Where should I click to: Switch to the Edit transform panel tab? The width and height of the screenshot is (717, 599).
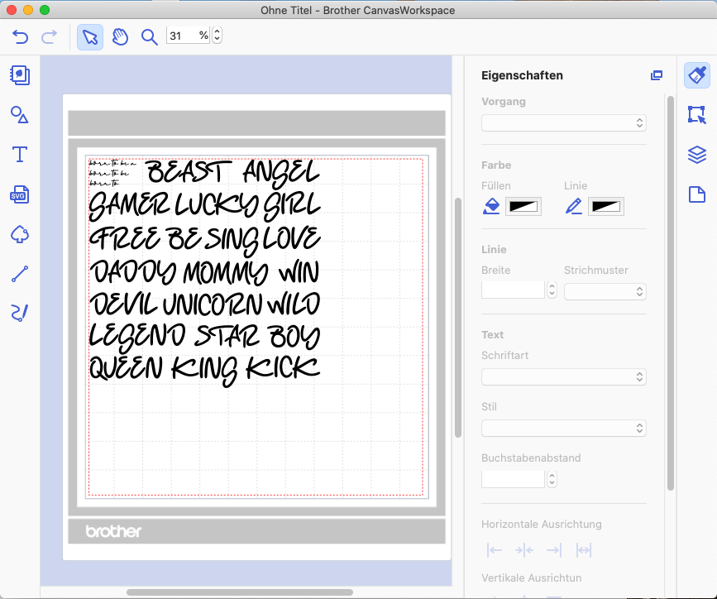coord(697,115)
